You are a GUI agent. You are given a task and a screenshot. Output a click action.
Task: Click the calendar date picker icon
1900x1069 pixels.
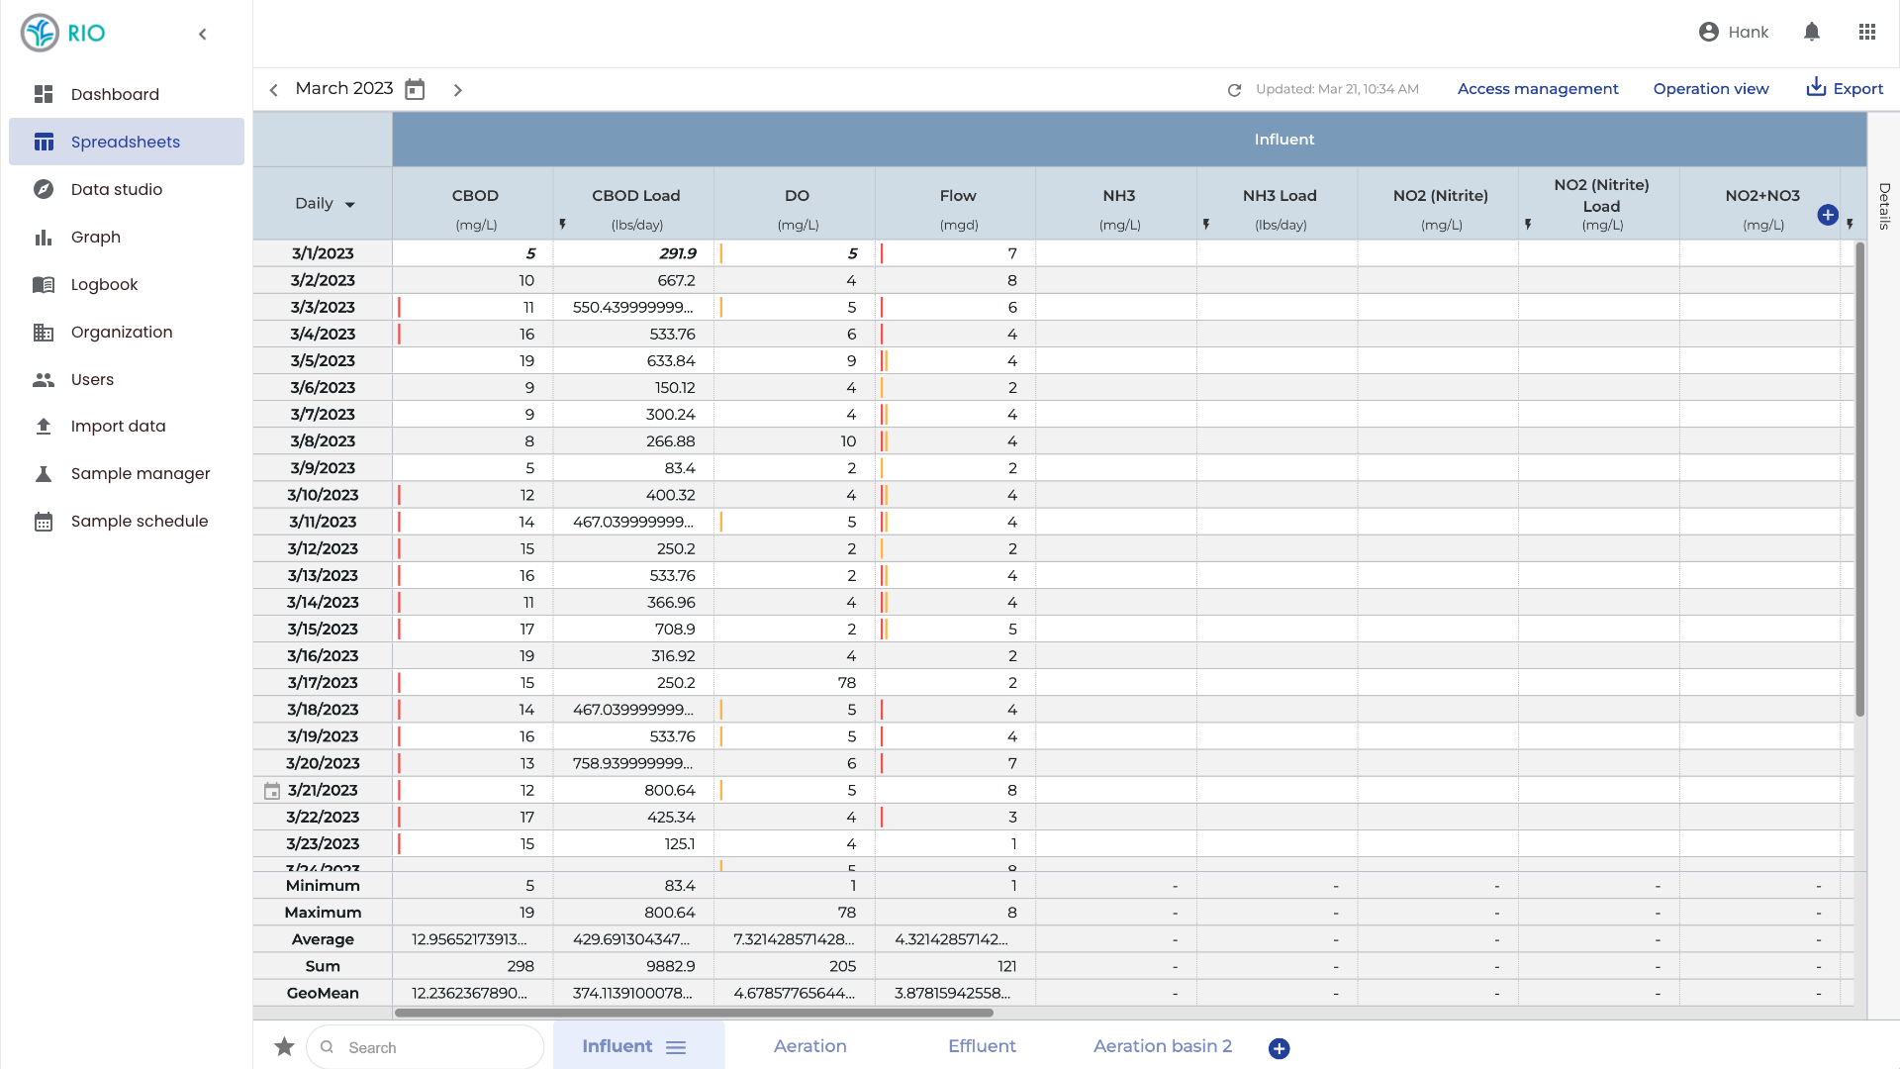click(415, 89)
